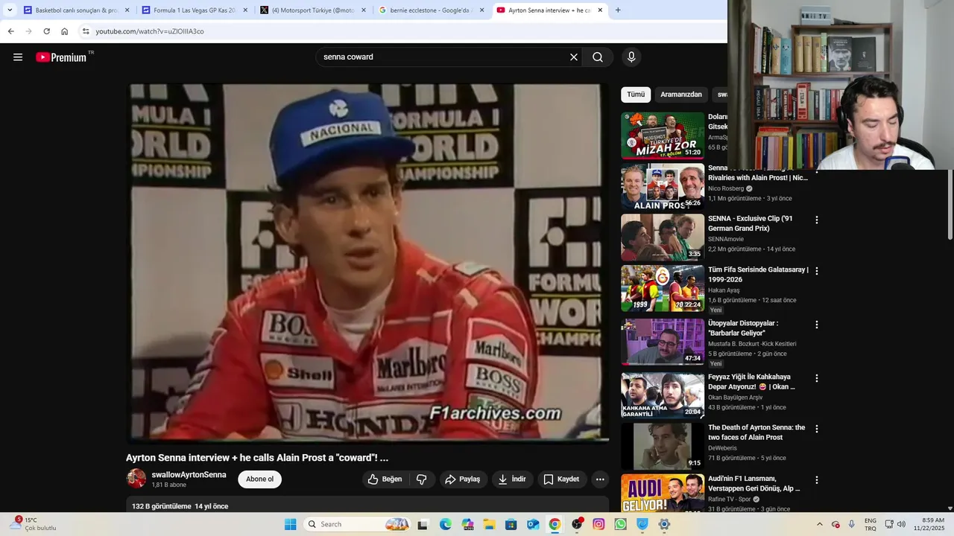This screenshot has width=954, height=536.
Task: Start voice search with microphone icon
Action: 631,57
